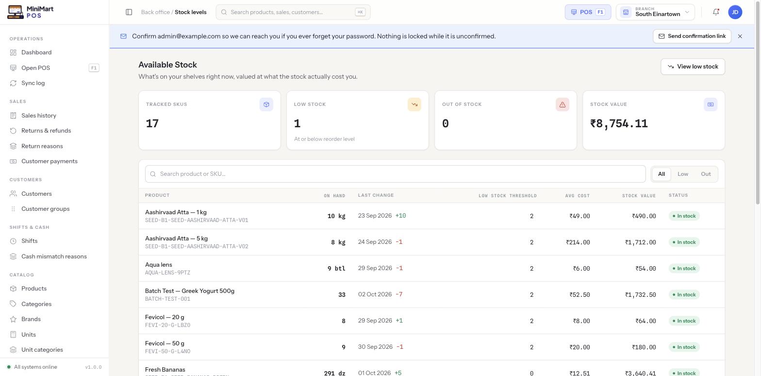Click the Sales history icon
761x376 pixels.
click(13, 116)
